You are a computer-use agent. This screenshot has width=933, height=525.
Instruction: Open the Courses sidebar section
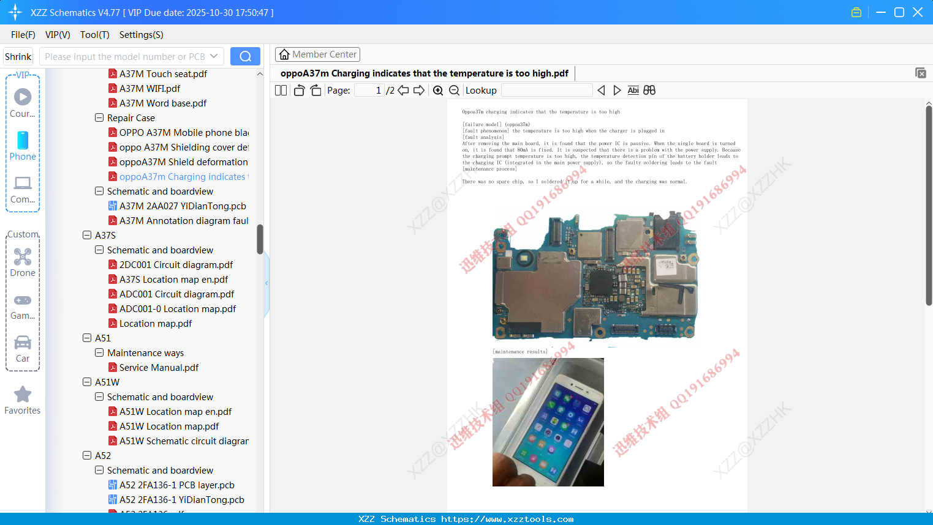pyautogui.click(x=23, y=103)
